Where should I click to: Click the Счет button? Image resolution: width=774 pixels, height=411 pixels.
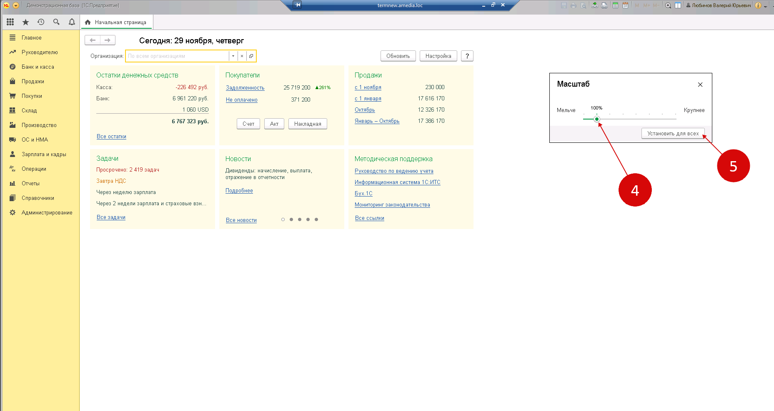point(248,124)
